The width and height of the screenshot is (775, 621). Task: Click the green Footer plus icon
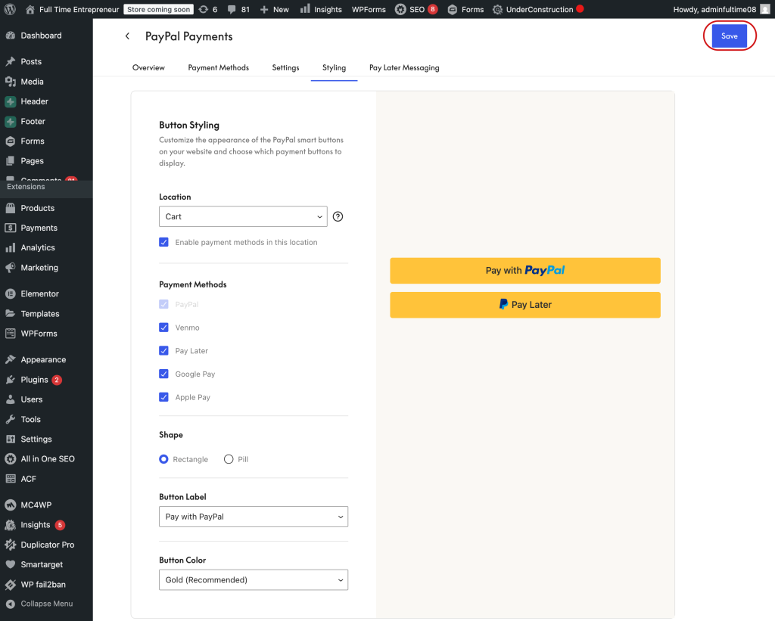(11, 122)
